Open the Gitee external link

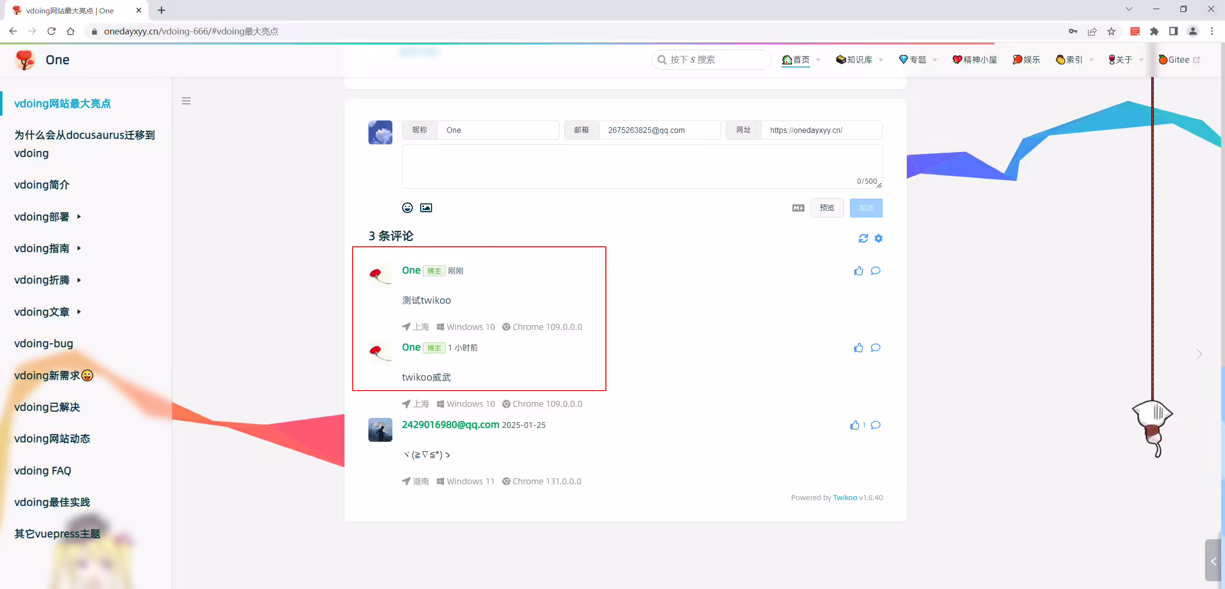(1179, 60)
